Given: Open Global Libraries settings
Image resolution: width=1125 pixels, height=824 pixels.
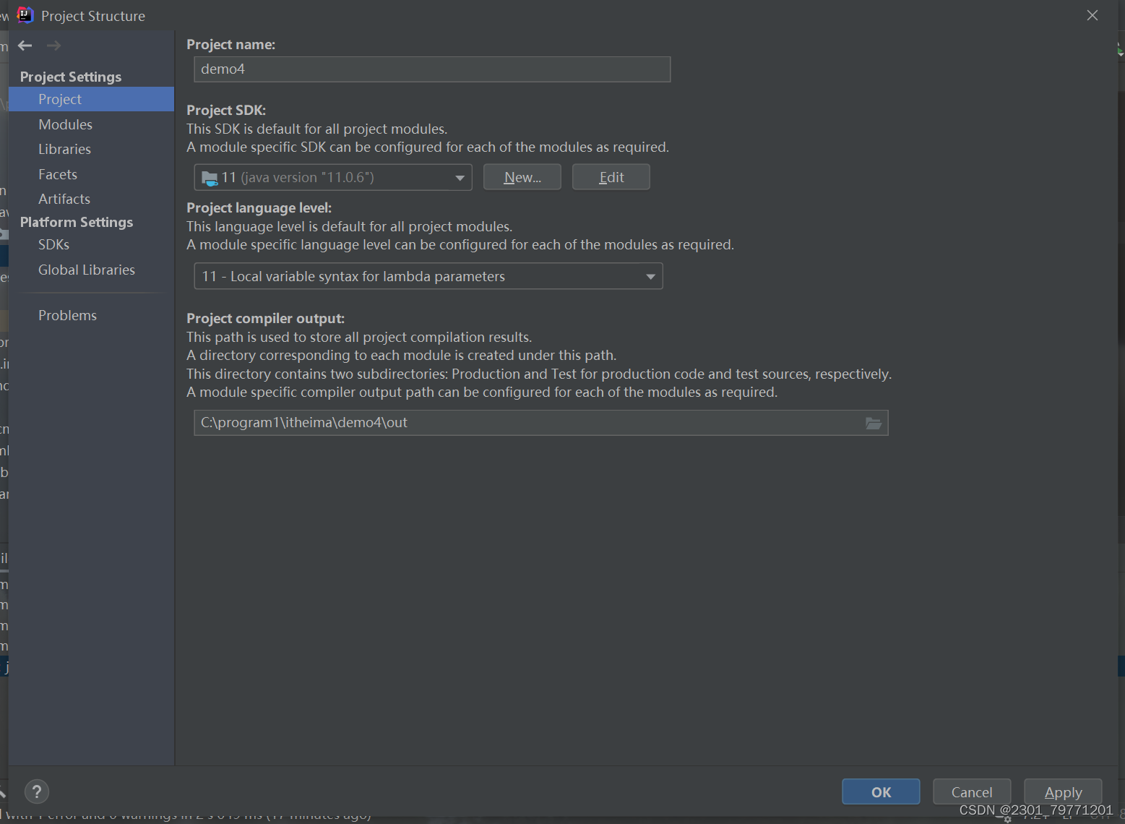Looking at the screenshot, I should point(86,270).
